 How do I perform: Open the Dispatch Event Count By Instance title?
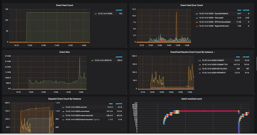point(64,99)
